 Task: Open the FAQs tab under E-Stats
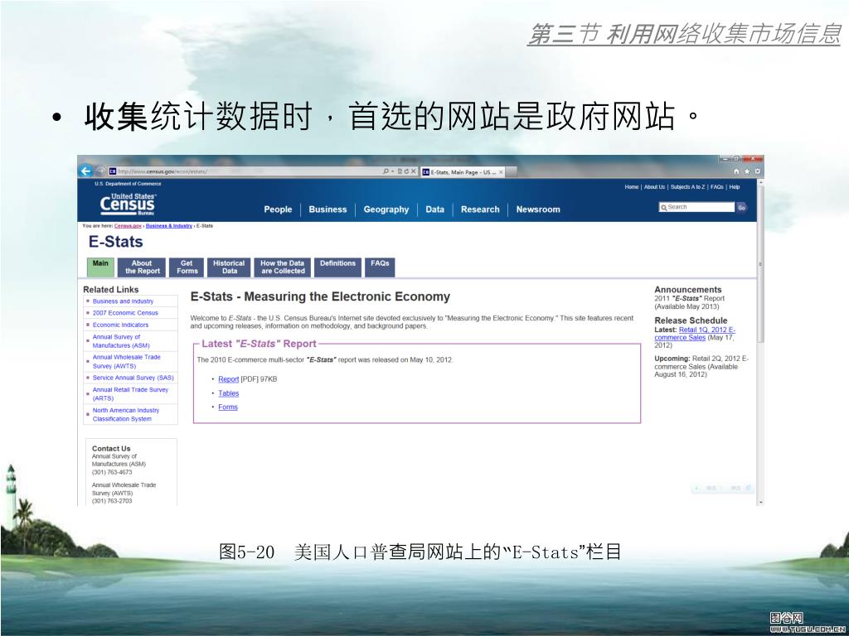[x=380, y=267]
